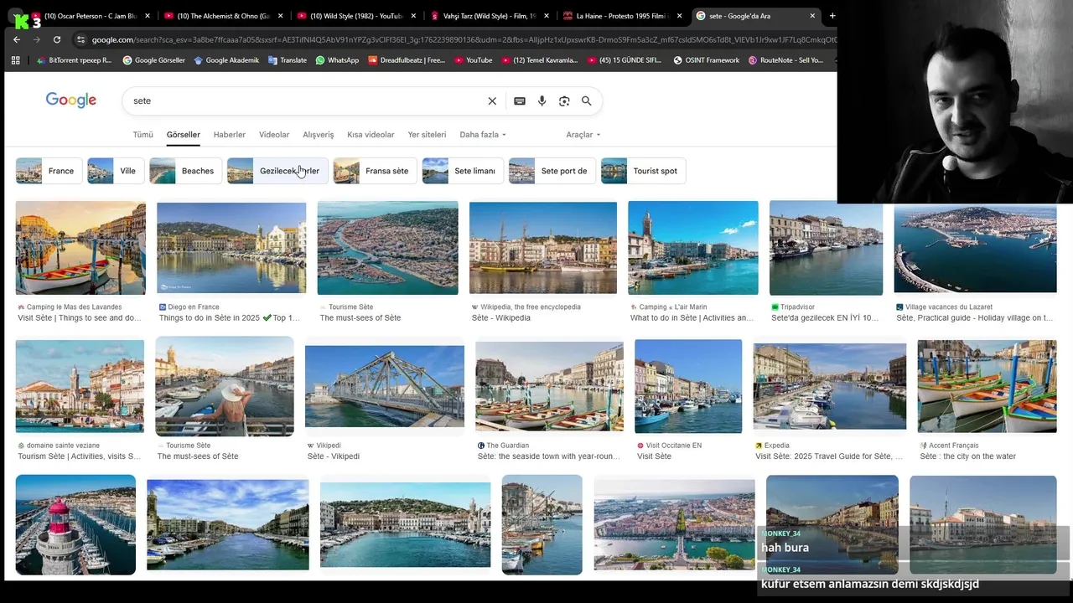Image resolution: width=1073 pixels, height=603 pixels.
Task: Open the RouteNote bookmark
Action: pos(785,60)
